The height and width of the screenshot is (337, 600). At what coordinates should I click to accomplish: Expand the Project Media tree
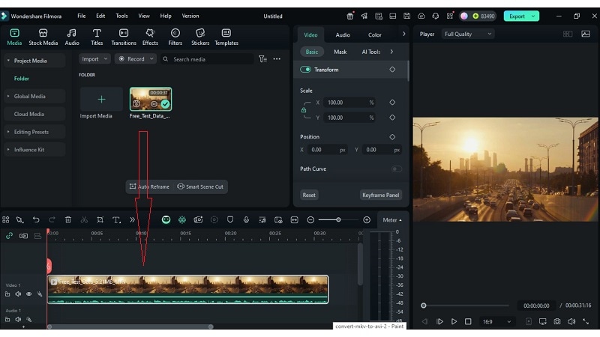click(x=8, y=61)
